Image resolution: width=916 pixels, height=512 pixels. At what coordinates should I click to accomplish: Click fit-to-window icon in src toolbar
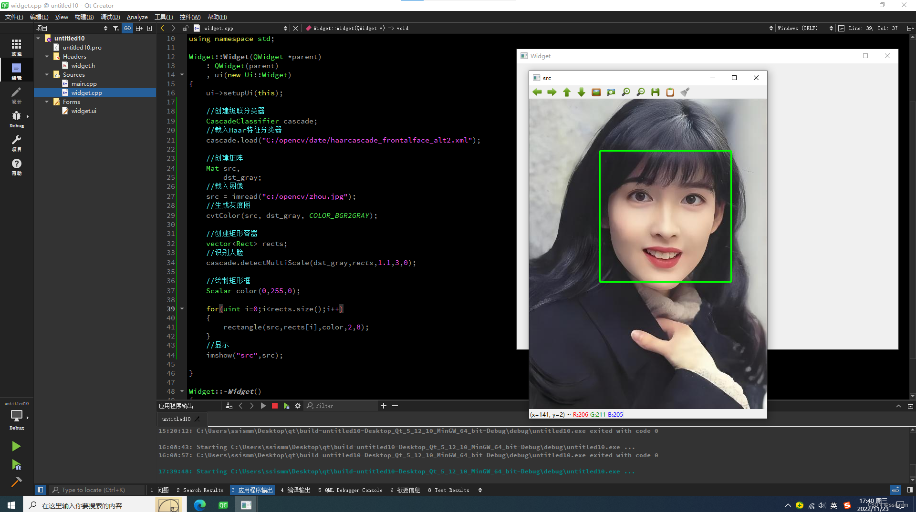(611, 92)
